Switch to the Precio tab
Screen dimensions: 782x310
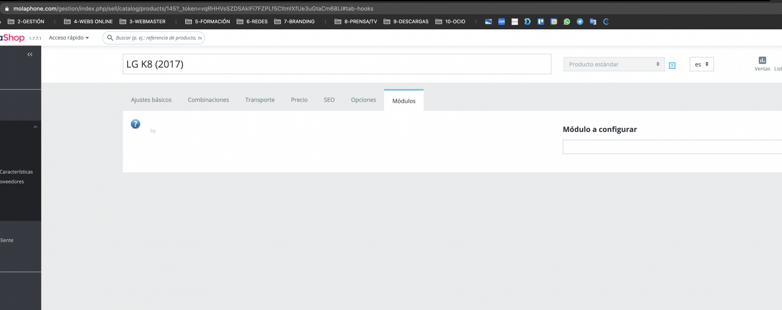299,100
